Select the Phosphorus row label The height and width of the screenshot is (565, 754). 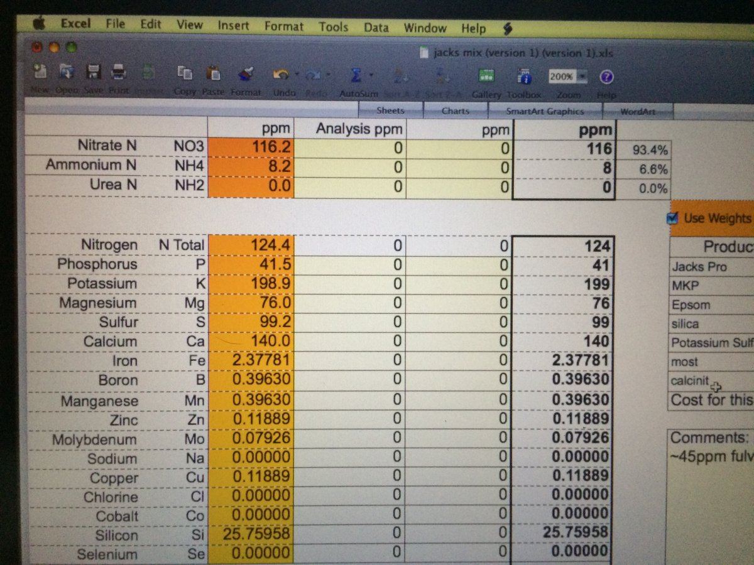click(x=97, y=264)
